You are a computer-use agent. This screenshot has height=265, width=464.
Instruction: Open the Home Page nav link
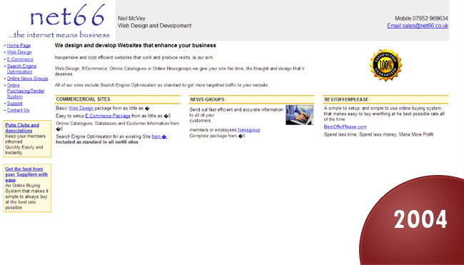coord(19,45)
